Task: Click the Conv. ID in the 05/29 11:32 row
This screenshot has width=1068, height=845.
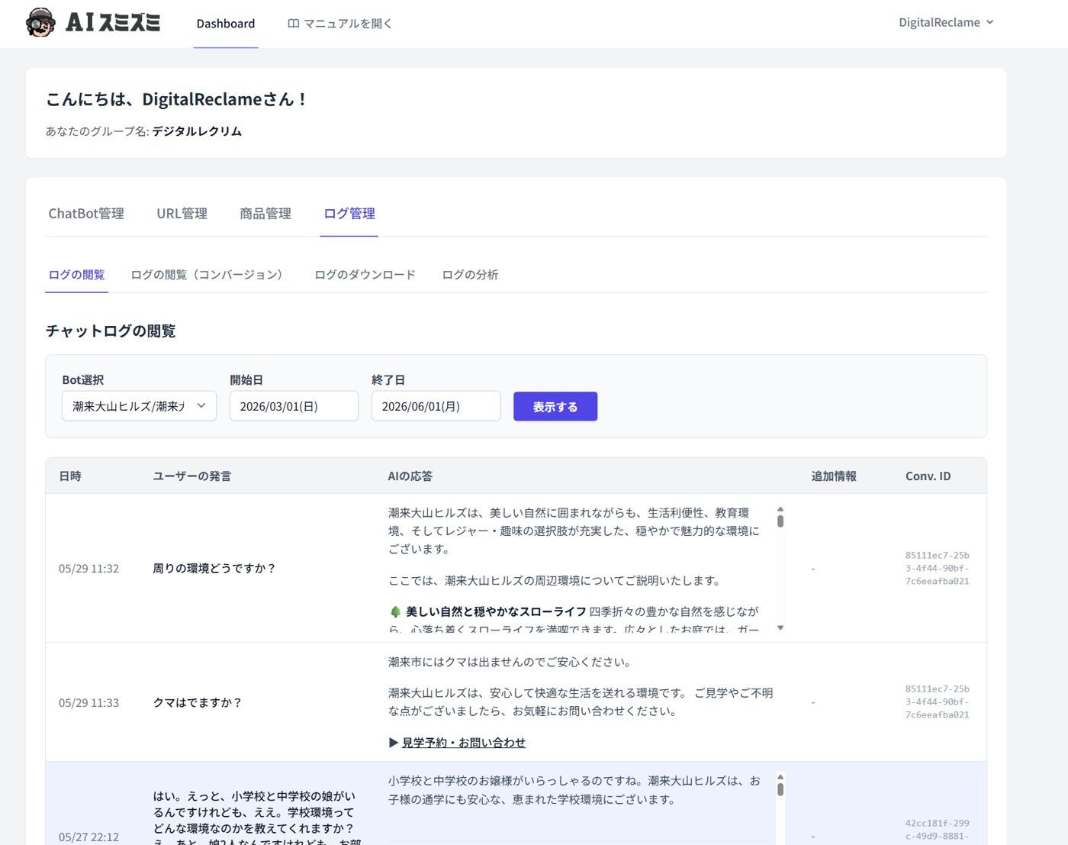Action: (937, 569)
